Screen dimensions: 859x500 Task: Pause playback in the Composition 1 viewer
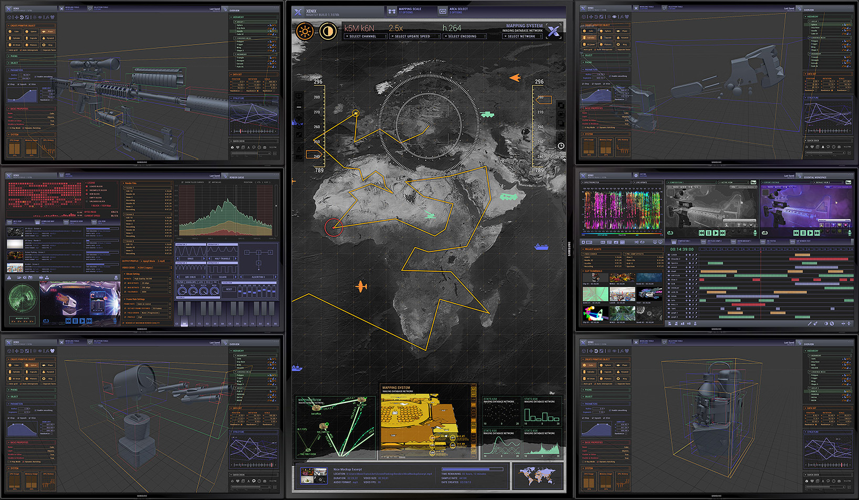pos(708,232)
